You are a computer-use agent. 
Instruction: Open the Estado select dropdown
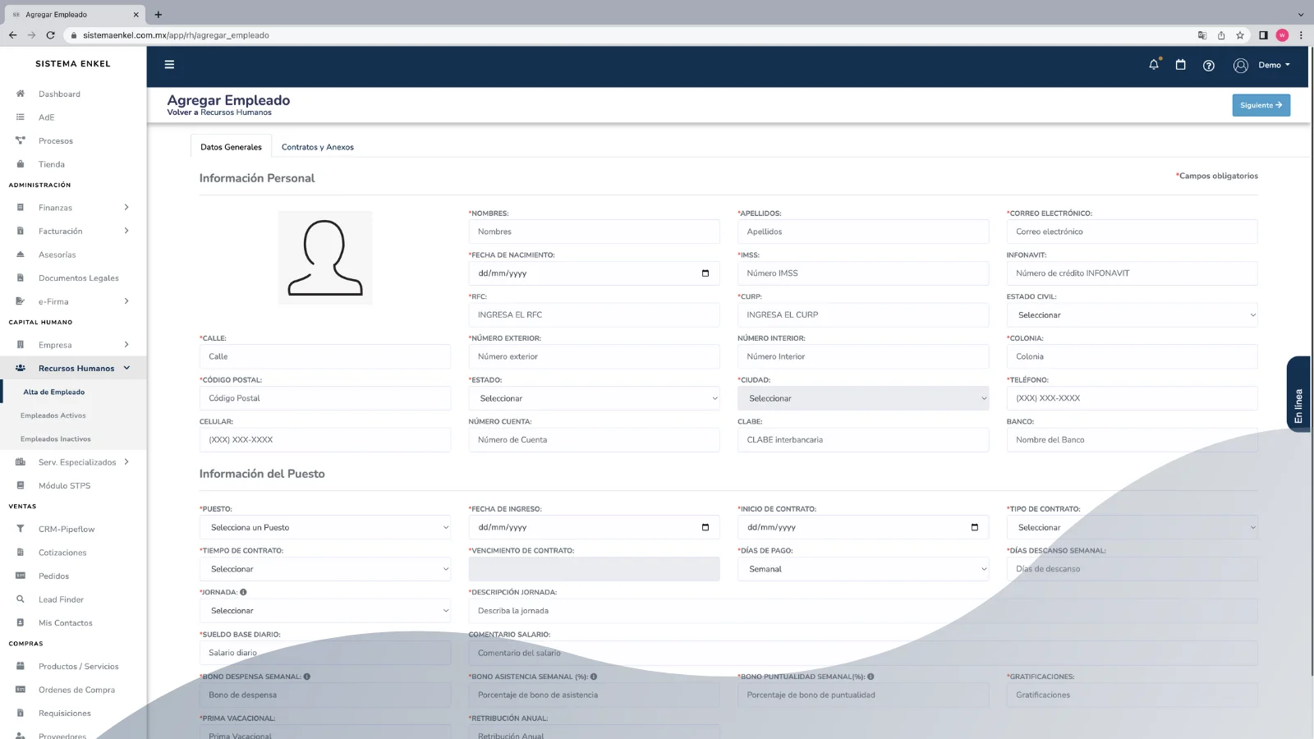tap(594, 398)
